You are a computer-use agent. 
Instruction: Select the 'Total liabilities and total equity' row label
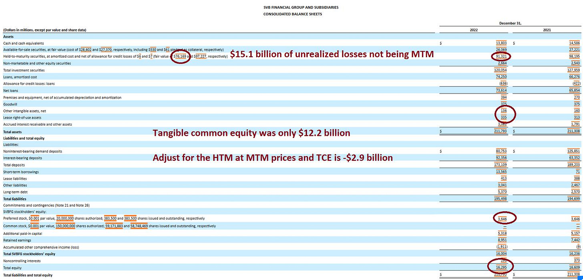tap(28, 275)
